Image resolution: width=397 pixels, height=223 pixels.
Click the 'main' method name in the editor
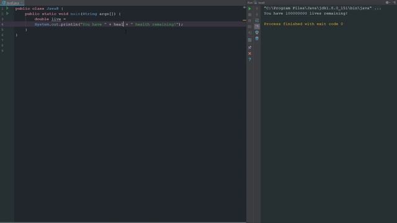(x=75, y=14)
